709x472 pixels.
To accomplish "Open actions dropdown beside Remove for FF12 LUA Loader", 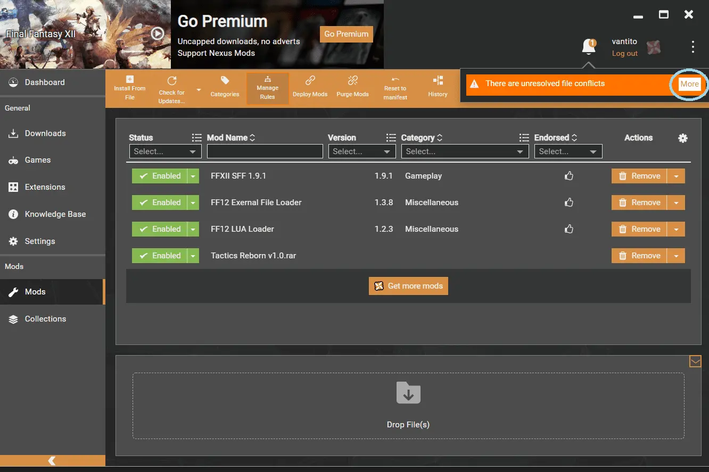I will coord(676,229).
